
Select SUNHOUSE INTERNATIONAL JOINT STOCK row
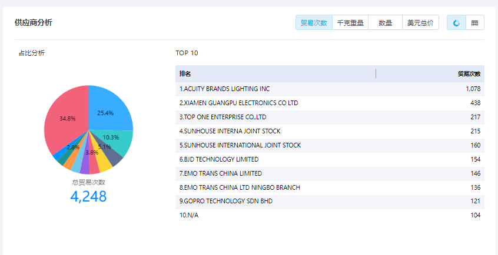coord(240,145)
